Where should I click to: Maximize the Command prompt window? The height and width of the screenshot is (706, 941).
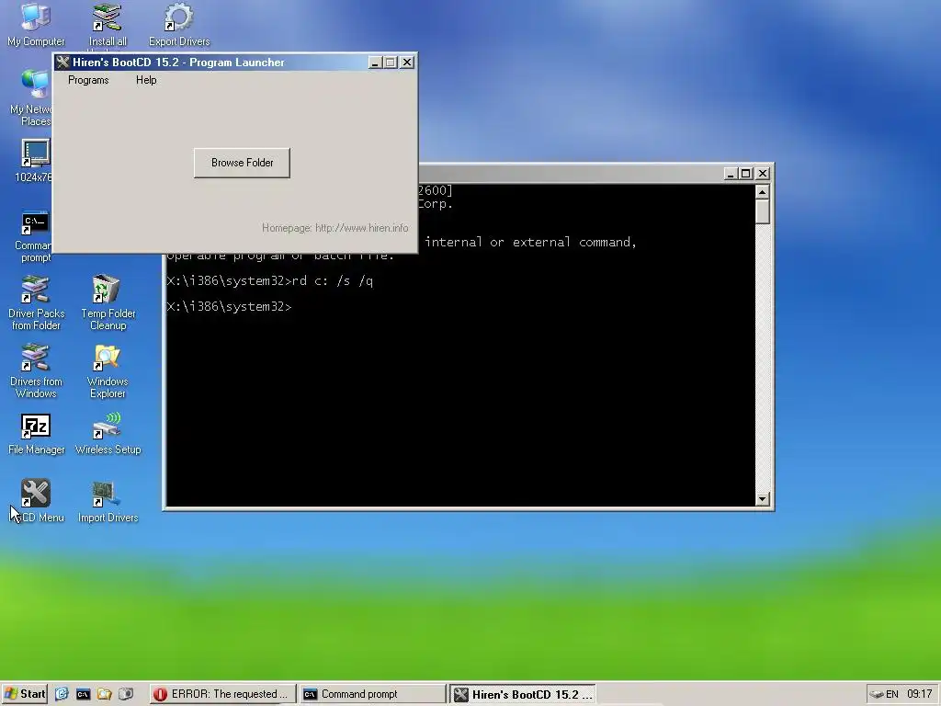[x=746, y=174]
